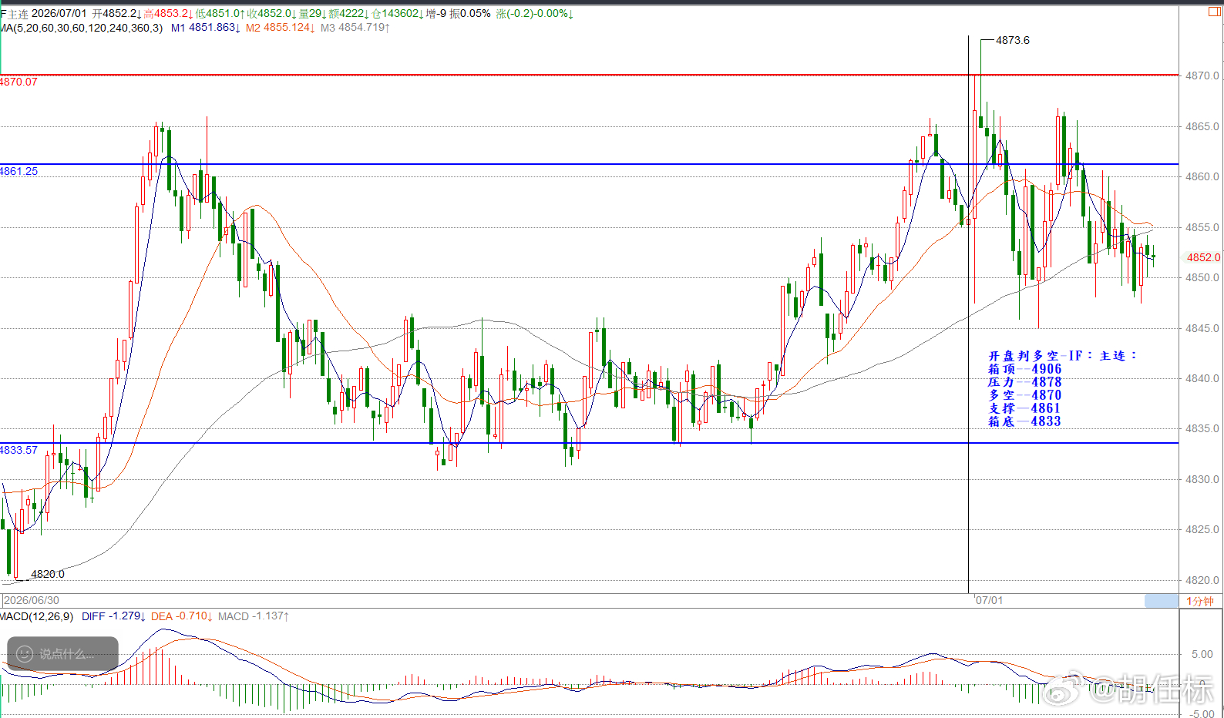This screenshot has width=1224, height=718.
Task: Click the 开4852.2 open price readout
Action: tap(116, 14)
